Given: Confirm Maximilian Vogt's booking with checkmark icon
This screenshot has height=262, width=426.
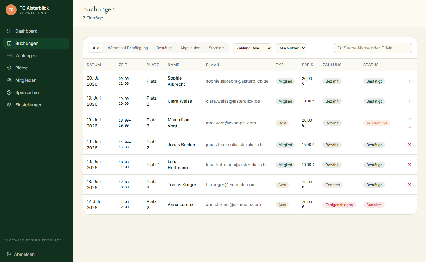Looking at the screenshot, I should coord(409,119).
